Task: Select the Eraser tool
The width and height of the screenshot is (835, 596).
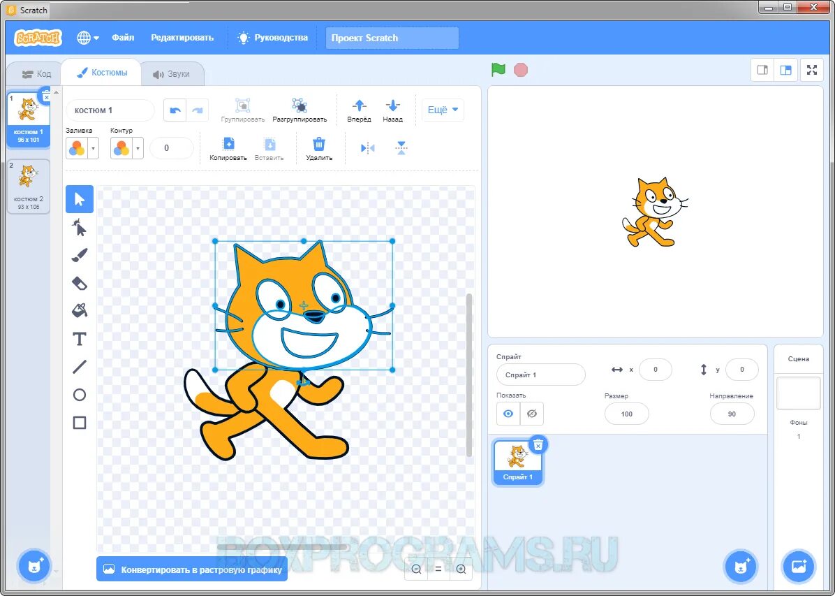Action: tap(80, 283)
